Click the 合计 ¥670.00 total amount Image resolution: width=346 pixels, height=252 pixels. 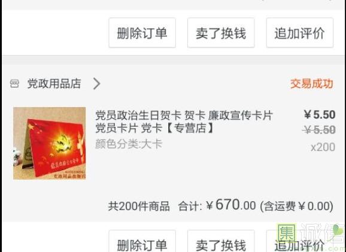click(x=217, y=205)
